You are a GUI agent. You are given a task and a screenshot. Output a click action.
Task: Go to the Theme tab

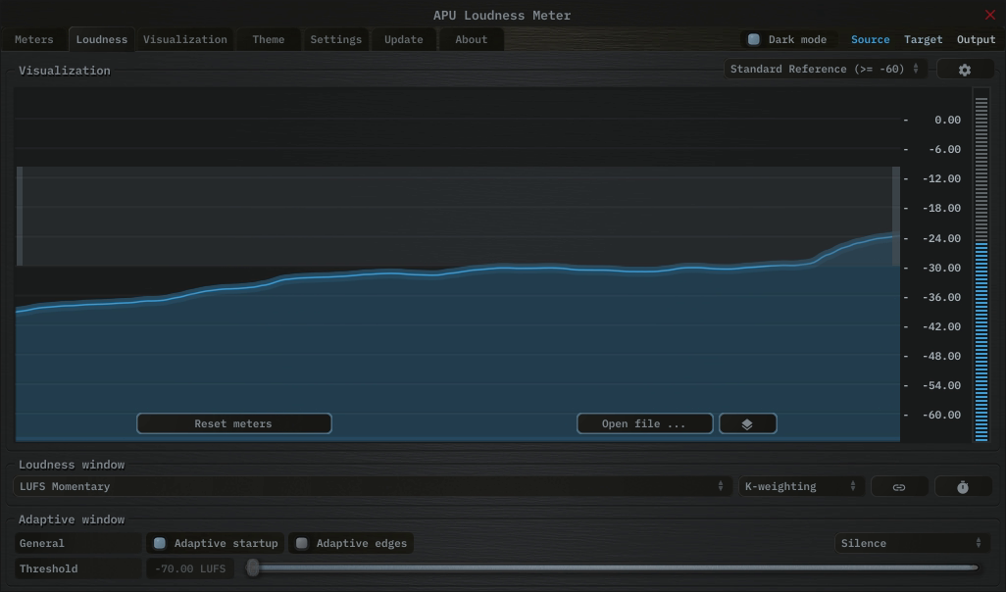tap(268, 40)
